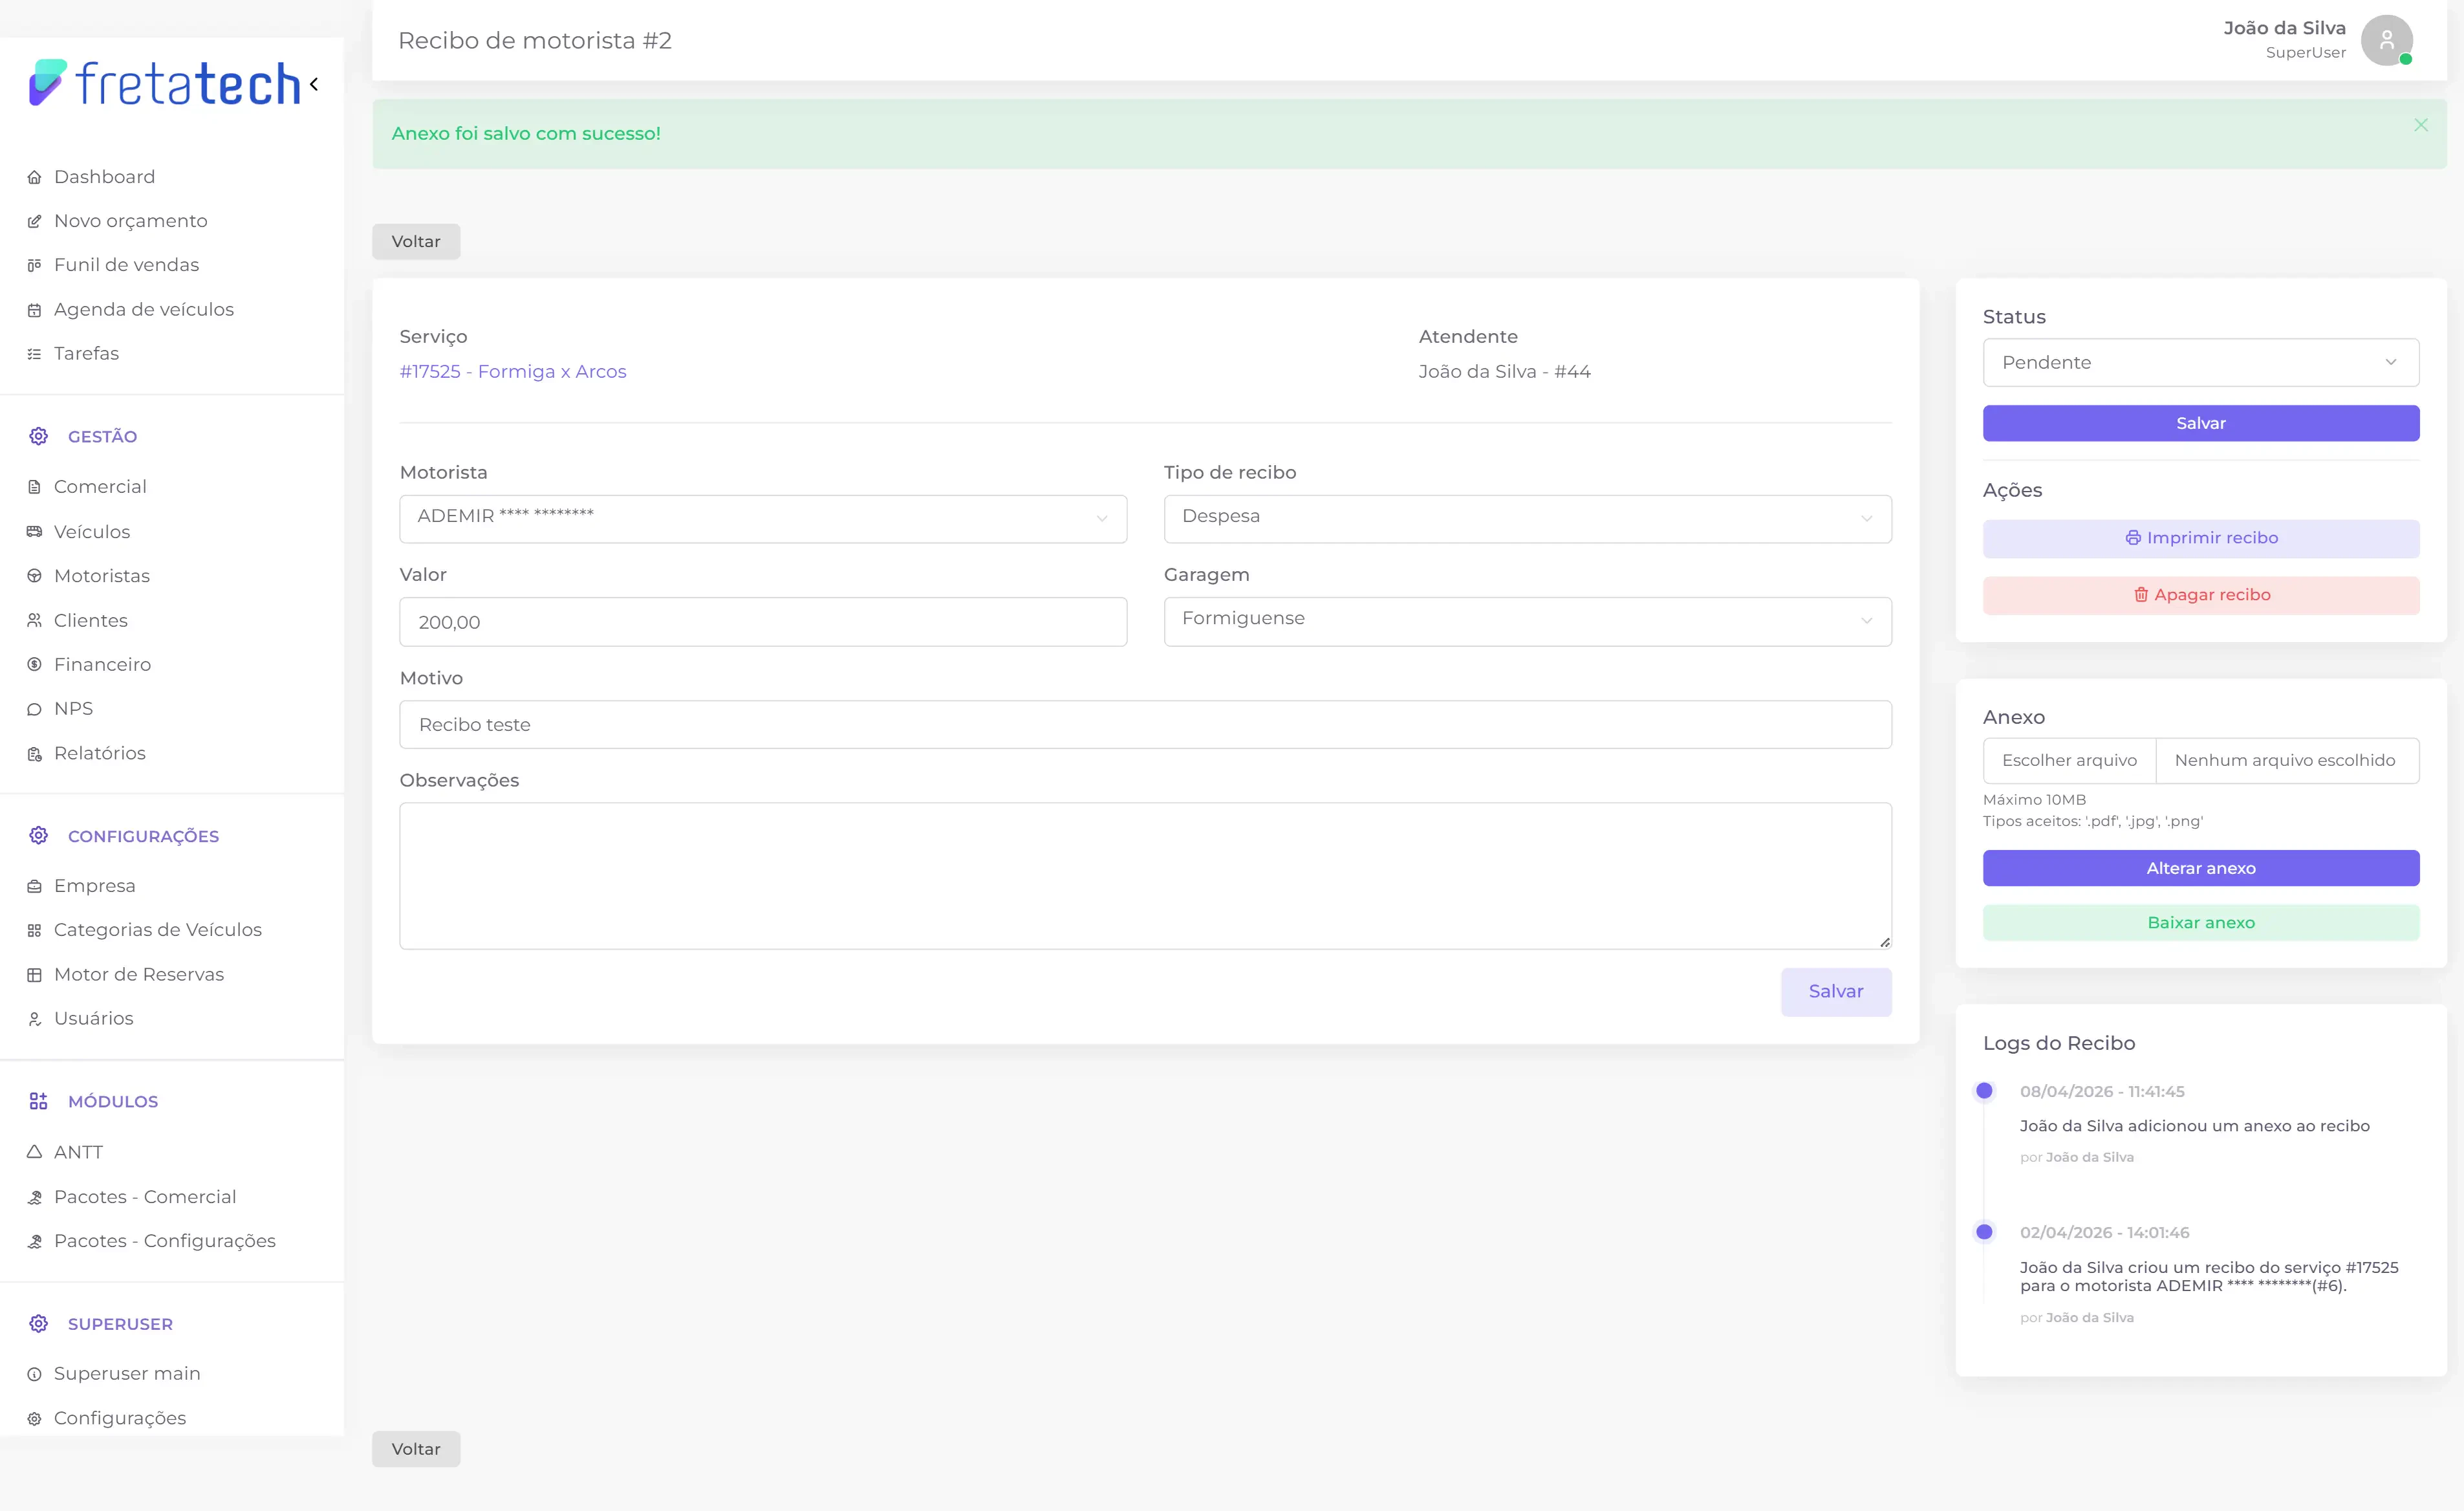Click the Comercial document icon
The image size is (2464, 1511).
point(34,487)
